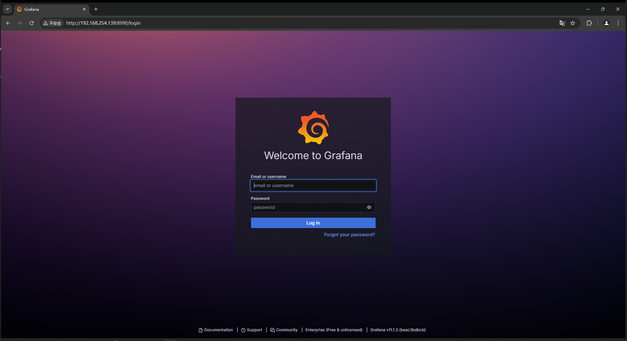This screenshot has height=341, width=627.
Task: Click Grafana v11.1.3 version link
Action: click(x=398, y=330)
